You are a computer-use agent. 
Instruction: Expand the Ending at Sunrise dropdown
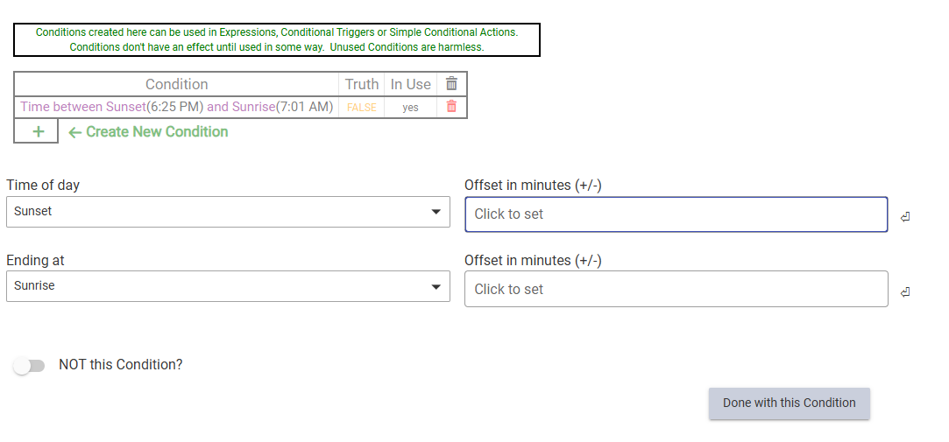tap(228, 286)
